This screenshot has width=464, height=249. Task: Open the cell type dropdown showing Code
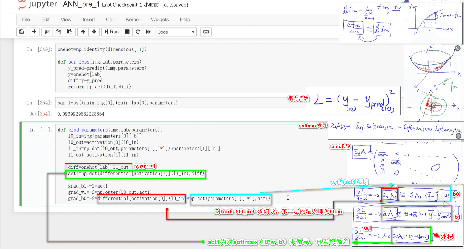pos(176,32)
